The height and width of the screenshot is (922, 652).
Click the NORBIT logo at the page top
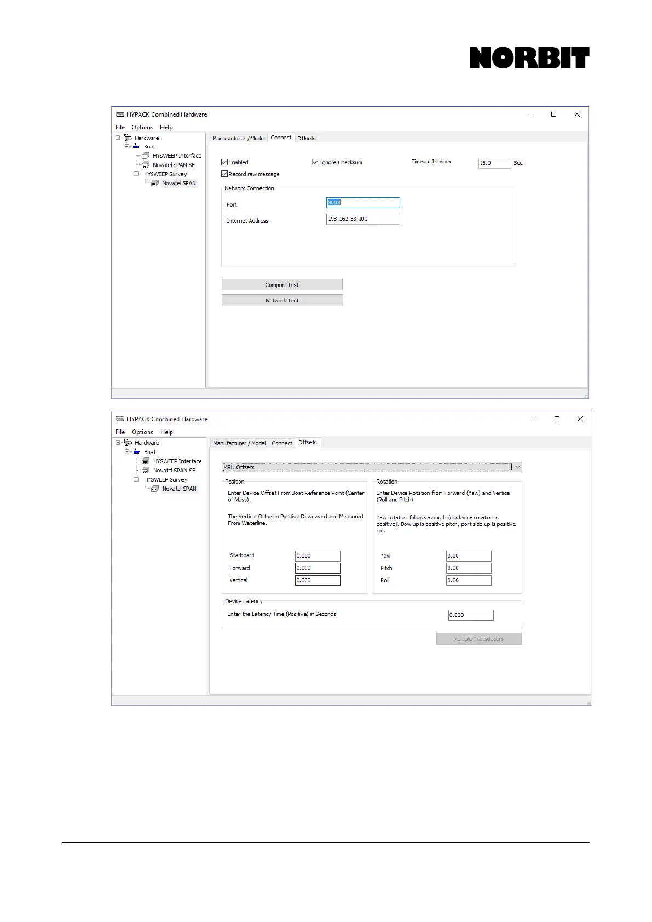coord(529,58)
